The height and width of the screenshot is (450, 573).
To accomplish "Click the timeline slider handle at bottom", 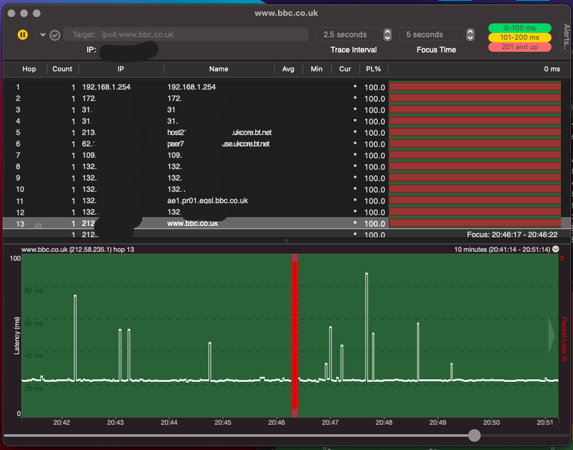I will coord(474,435).
